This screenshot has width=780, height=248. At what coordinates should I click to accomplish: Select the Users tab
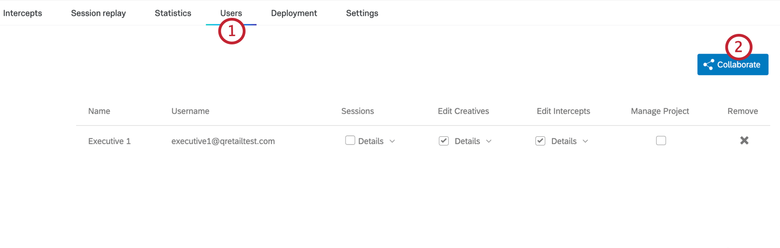(x=231, y=13)
